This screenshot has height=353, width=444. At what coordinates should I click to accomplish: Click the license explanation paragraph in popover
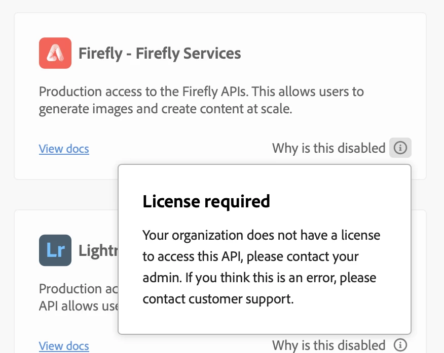tap(262, 267)
